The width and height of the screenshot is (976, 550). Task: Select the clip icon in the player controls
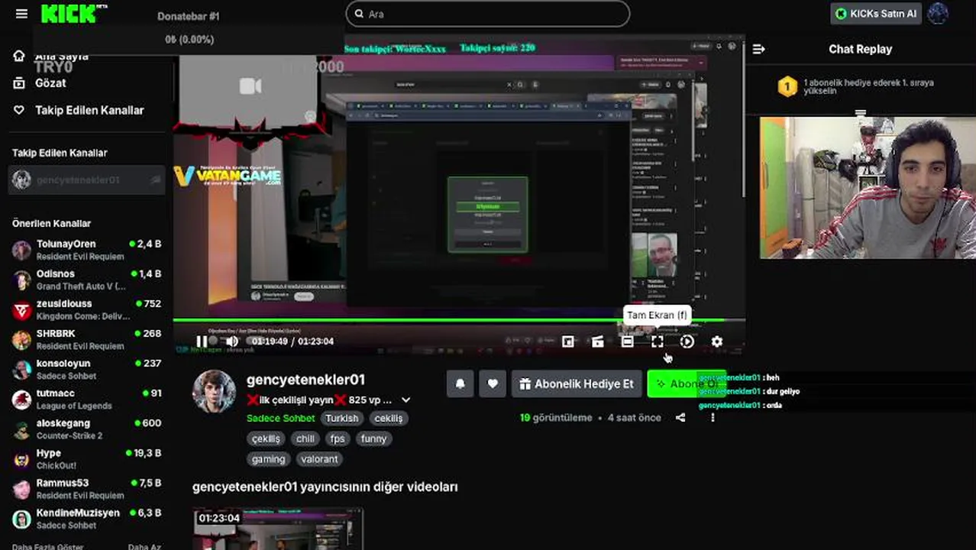598,341
